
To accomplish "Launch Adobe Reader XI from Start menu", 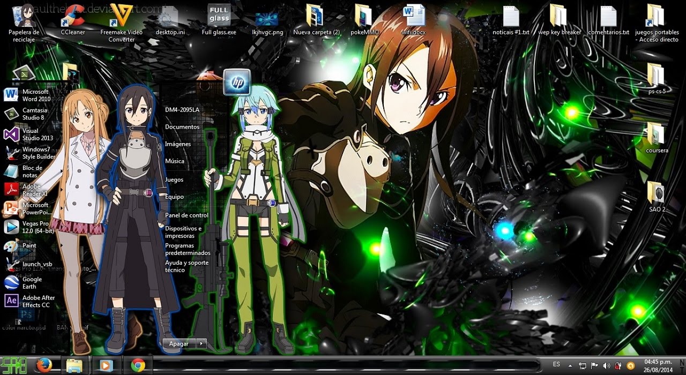I will pyautogui.click(x=27, y=190).
